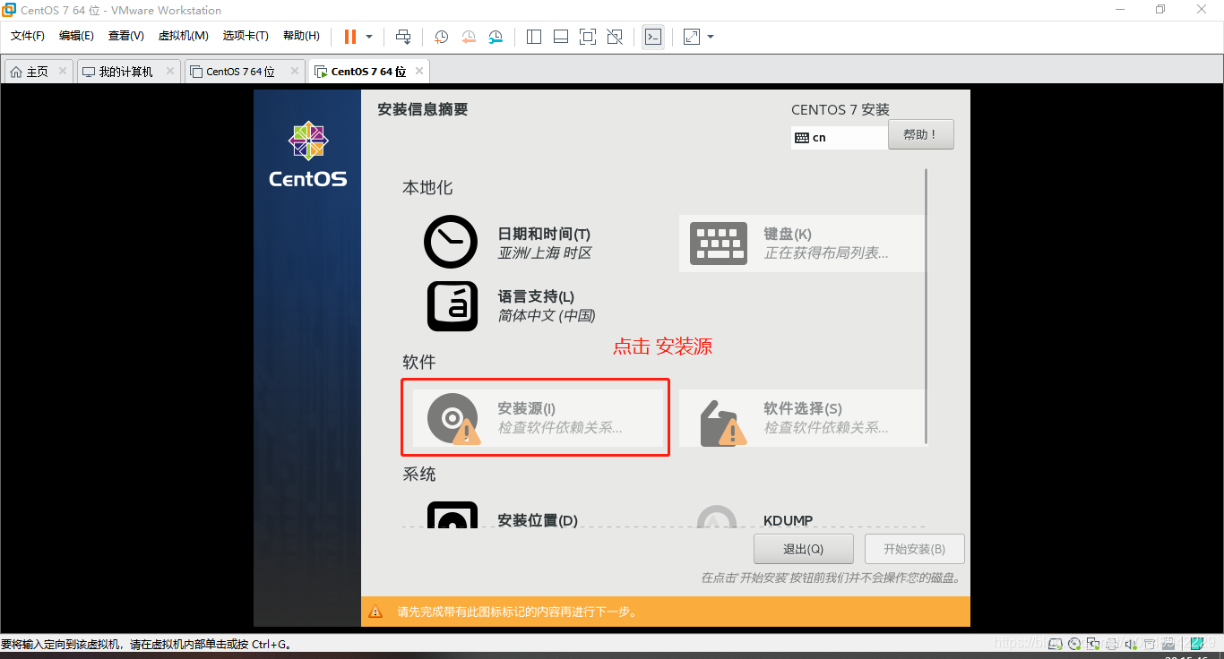Image resolution: width=1224 pixels, height=659 pixels.
Task: Click the sound card status bar icon
Action: [x=1131, y=643]
